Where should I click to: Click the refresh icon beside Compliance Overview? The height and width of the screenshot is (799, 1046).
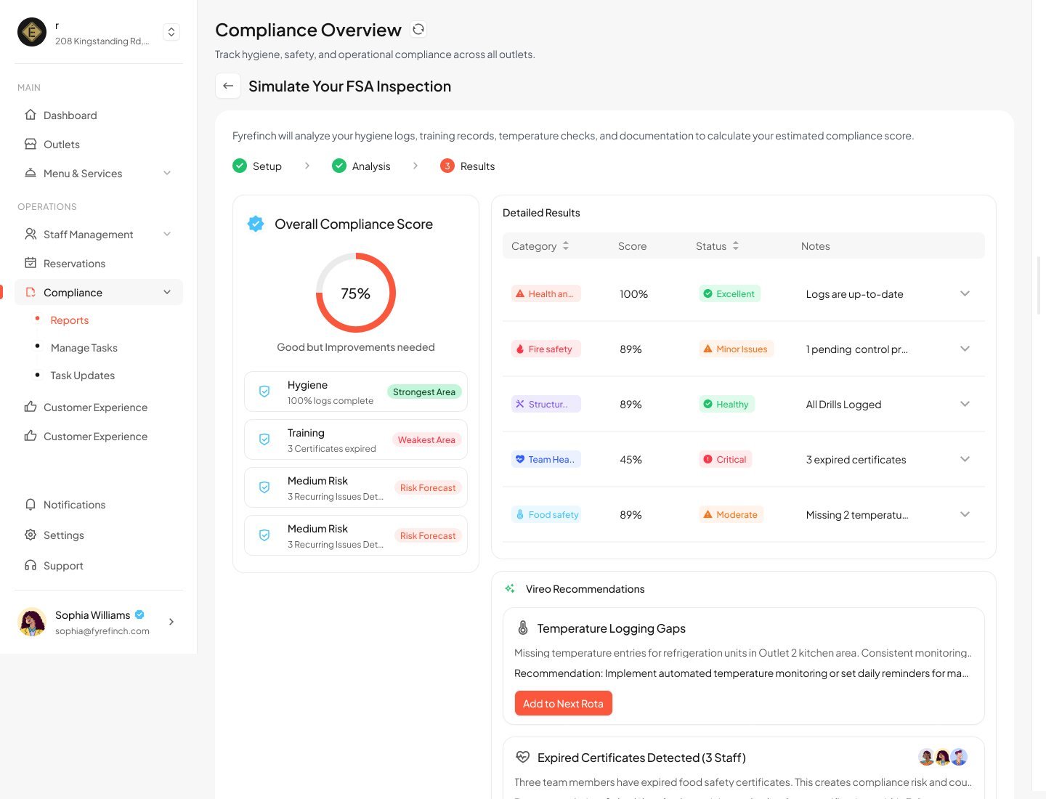point(418,29)
